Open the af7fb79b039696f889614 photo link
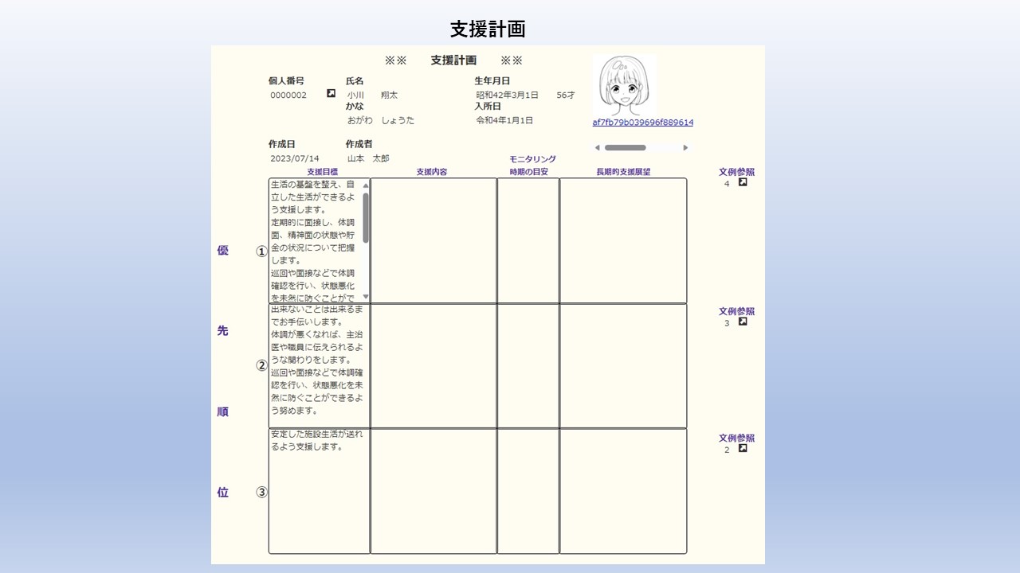The image size is (1020, 573). (x=642, y=123)
